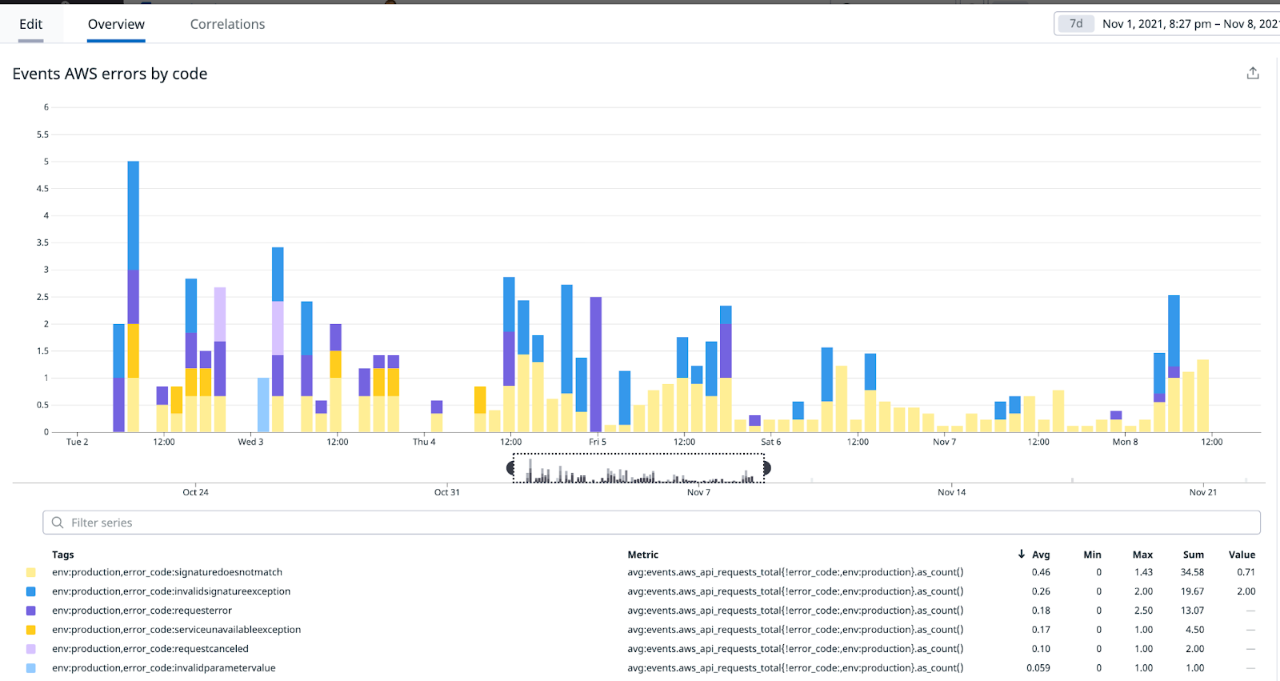Click invalidsignatureexception blue swatch

[31, 591]
